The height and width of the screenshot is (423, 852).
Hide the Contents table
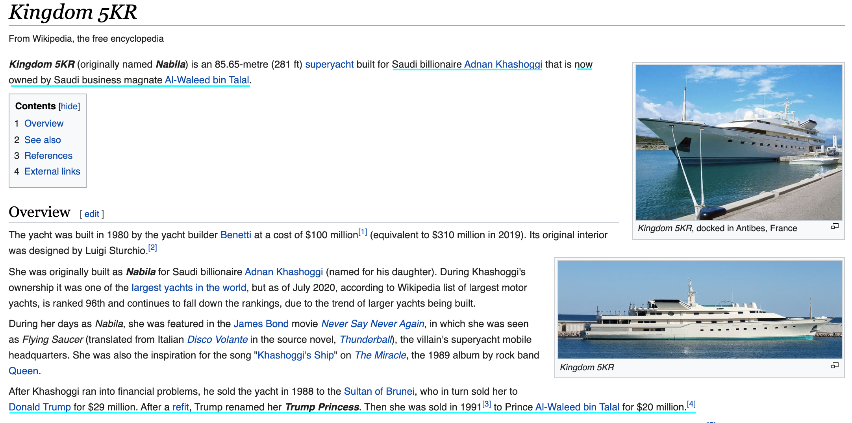69,107
